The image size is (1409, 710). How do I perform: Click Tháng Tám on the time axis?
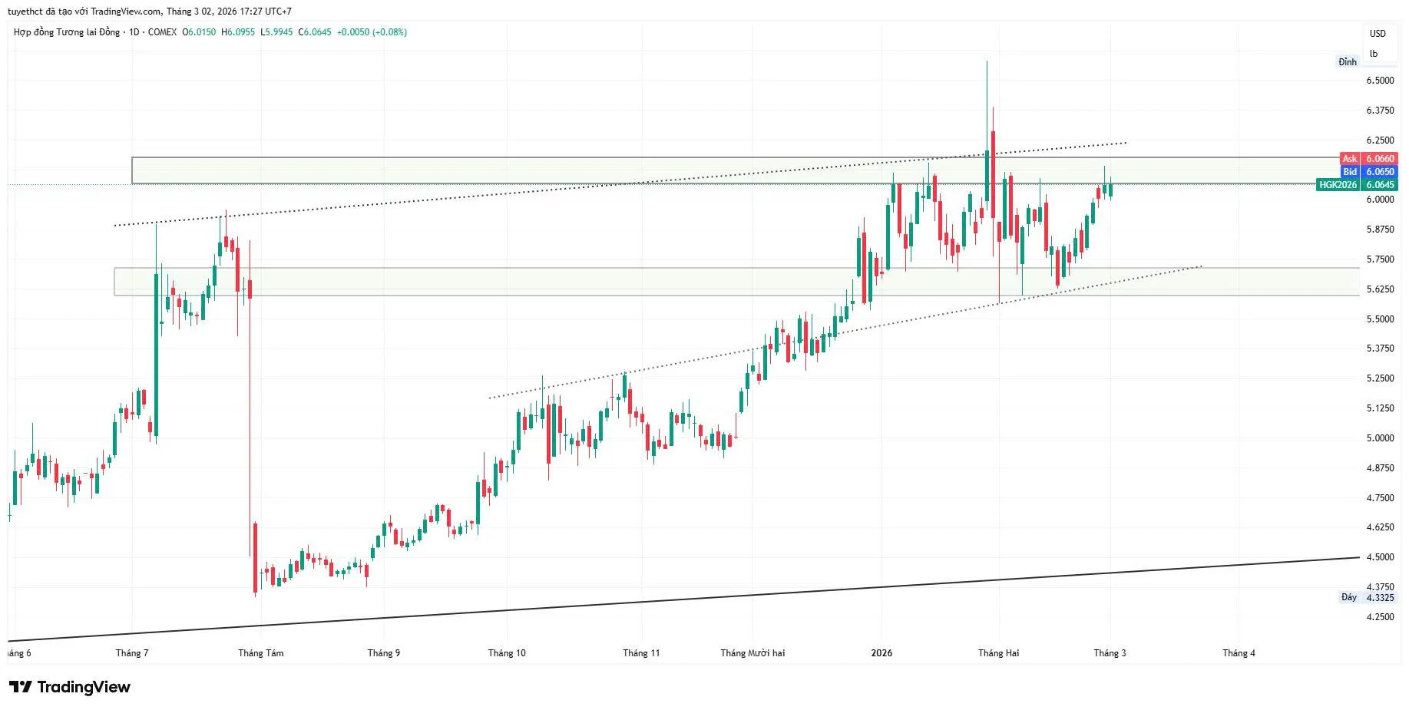[x=260, y=653]
